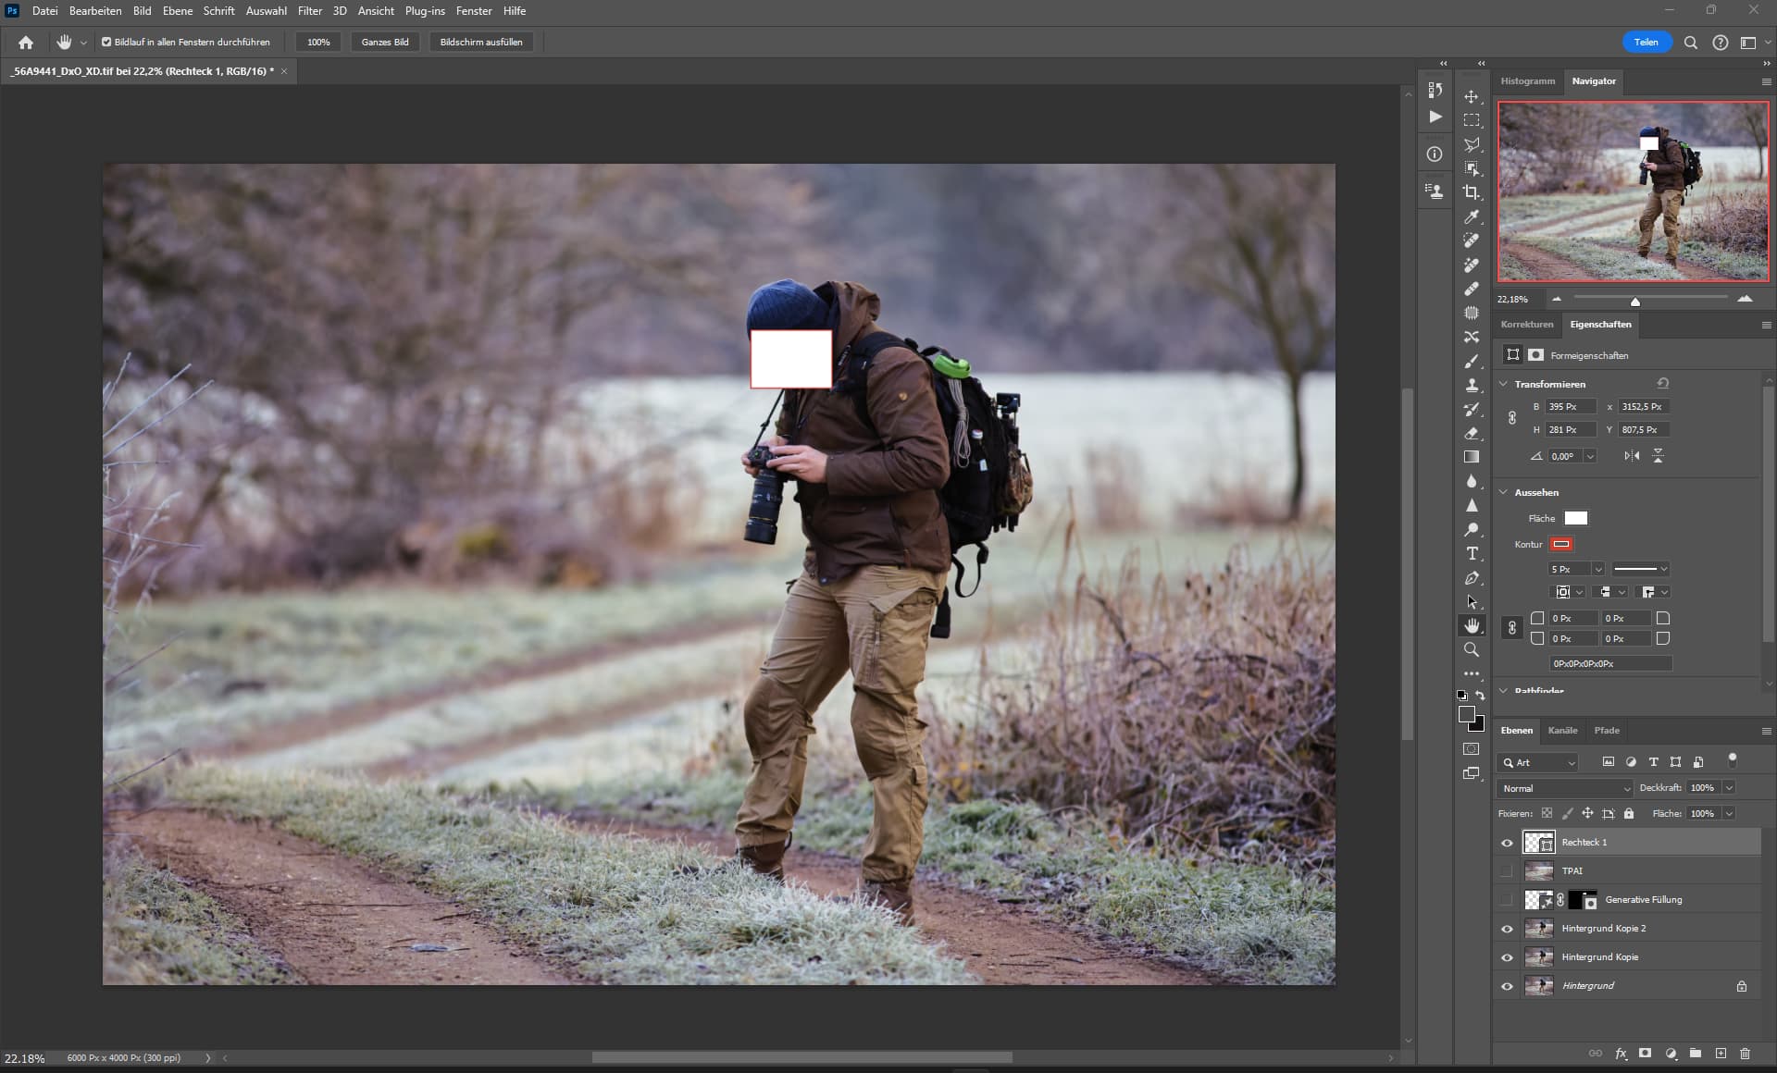Show the TPAI layer
This screenshot has width=1777, height=1073.
1507,871
